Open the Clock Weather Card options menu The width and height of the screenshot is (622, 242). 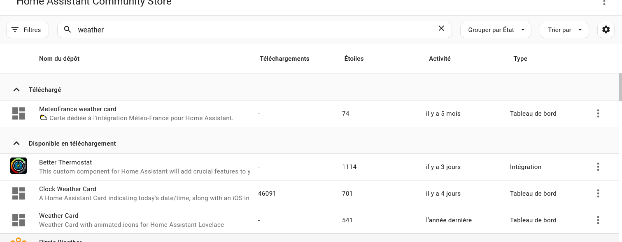pos(598,194)
